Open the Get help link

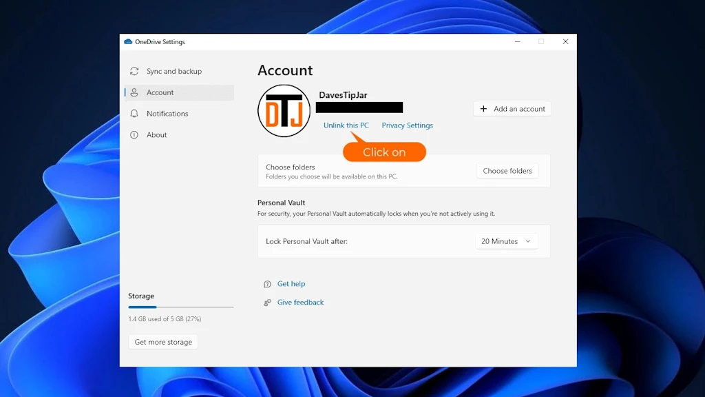click(x=291, y=283)
